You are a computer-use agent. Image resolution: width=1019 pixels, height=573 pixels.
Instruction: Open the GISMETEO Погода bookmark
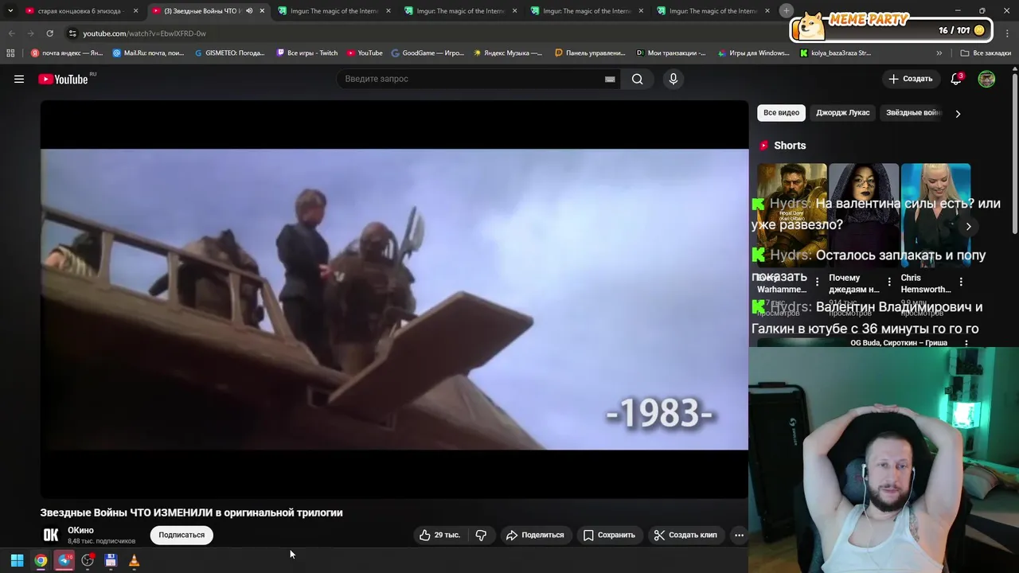230,53
